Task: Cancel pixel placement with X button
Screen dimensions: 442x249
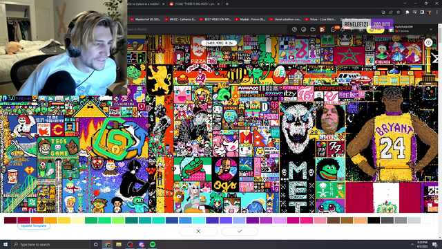Action: click(198, 231)
